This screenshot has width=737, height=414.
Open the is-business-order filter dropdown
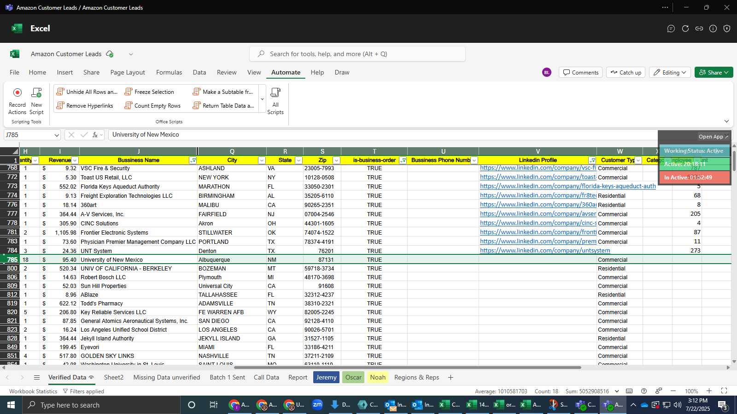pyautogui.click(x=403, y=161)
